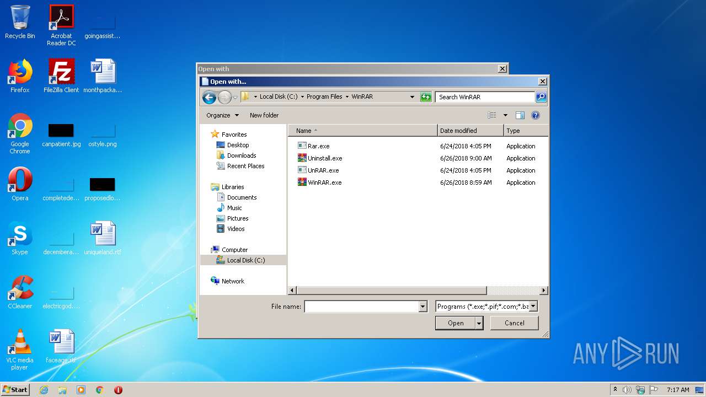Screen dimensions: 706x397
Task: Click the horizontal scrollbar left arrow
Action: tap(292, 290)
